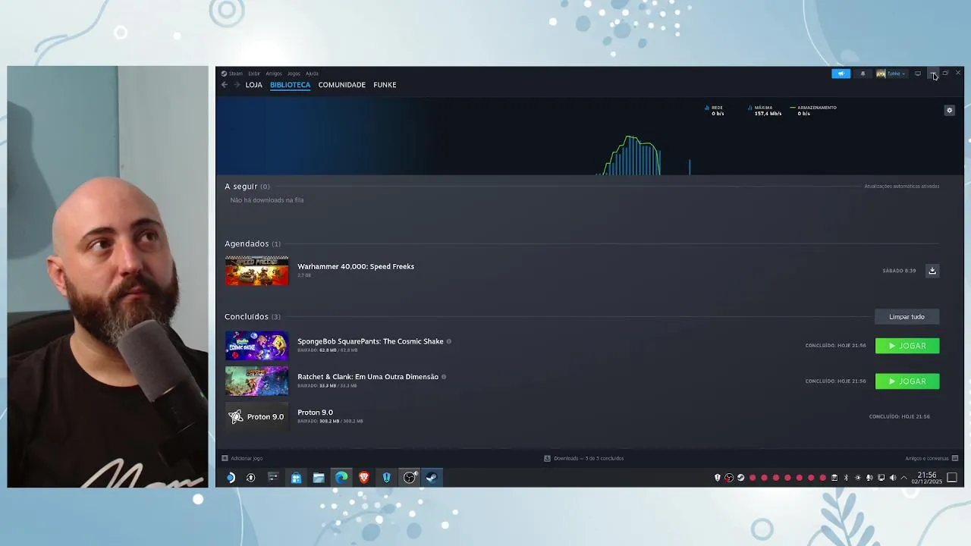The width and height of the screenshot is (971, 546).
Task: Open Ratchet & Clank thumbnail
Action: pyautogui.click(x=257, y=381)
